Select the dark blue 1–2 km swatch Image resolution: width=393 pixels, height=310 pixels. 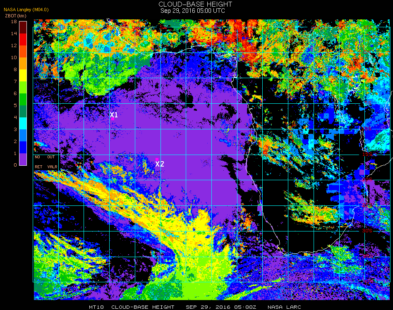point(23,148)
